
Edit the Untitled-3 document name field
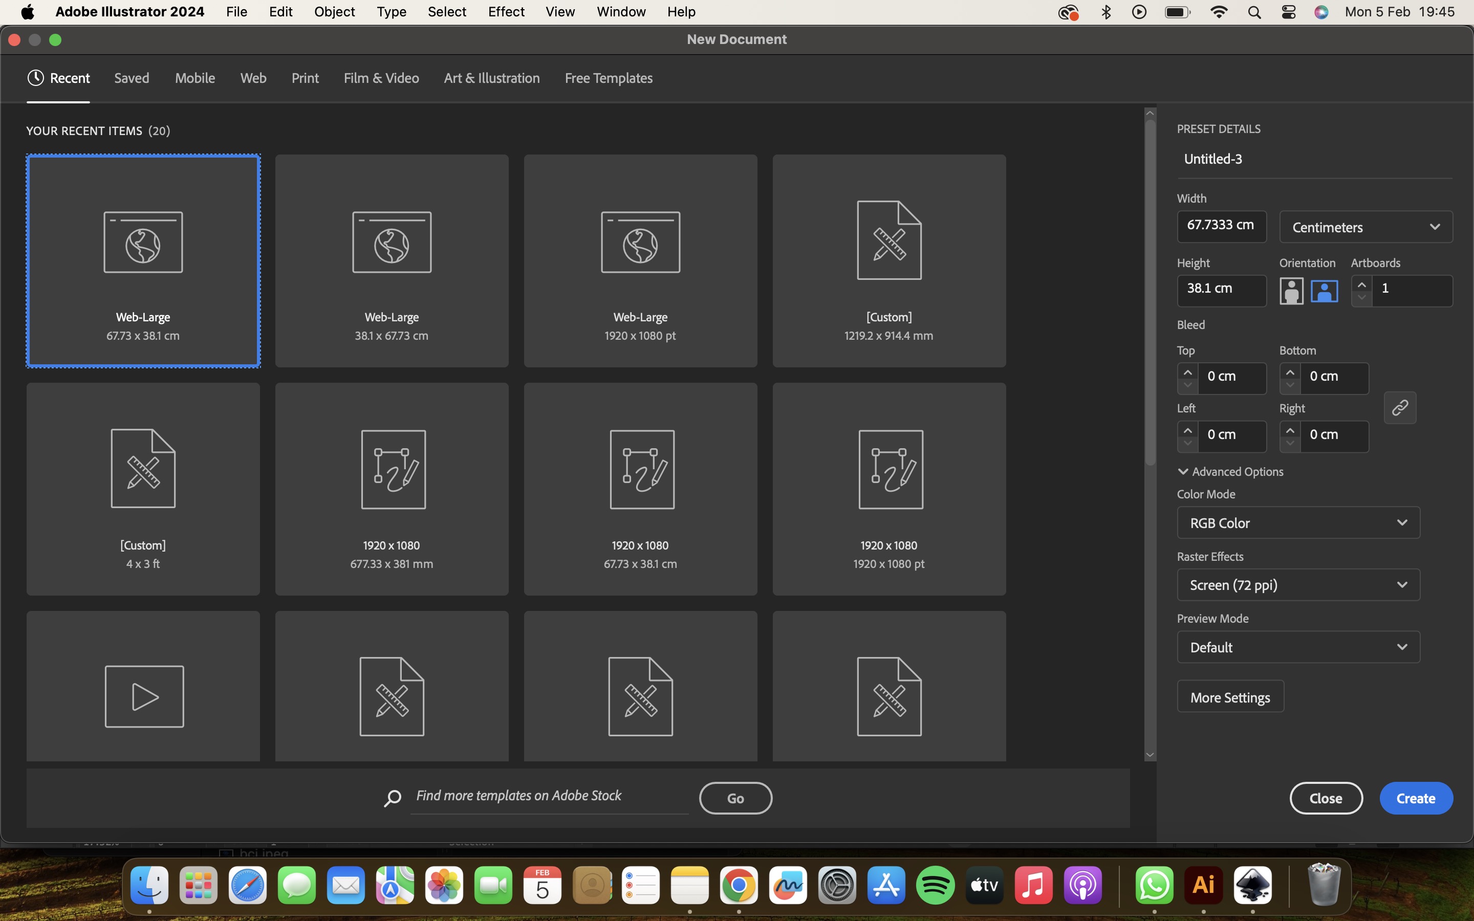point(1314,159)
